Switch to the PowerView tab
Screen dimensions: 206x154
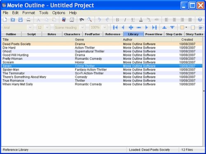[x=154, y=34]
